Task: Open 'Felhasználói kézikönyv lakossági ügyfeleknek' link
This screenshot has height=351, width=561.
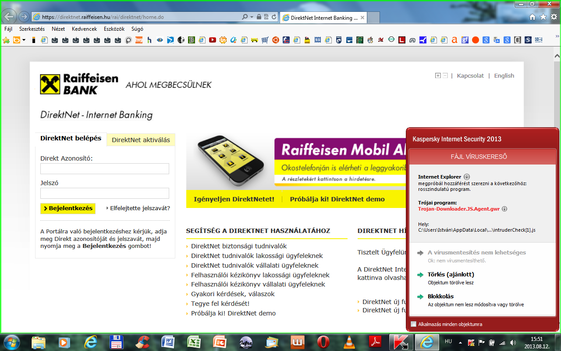Action: (x=260, y=275)
